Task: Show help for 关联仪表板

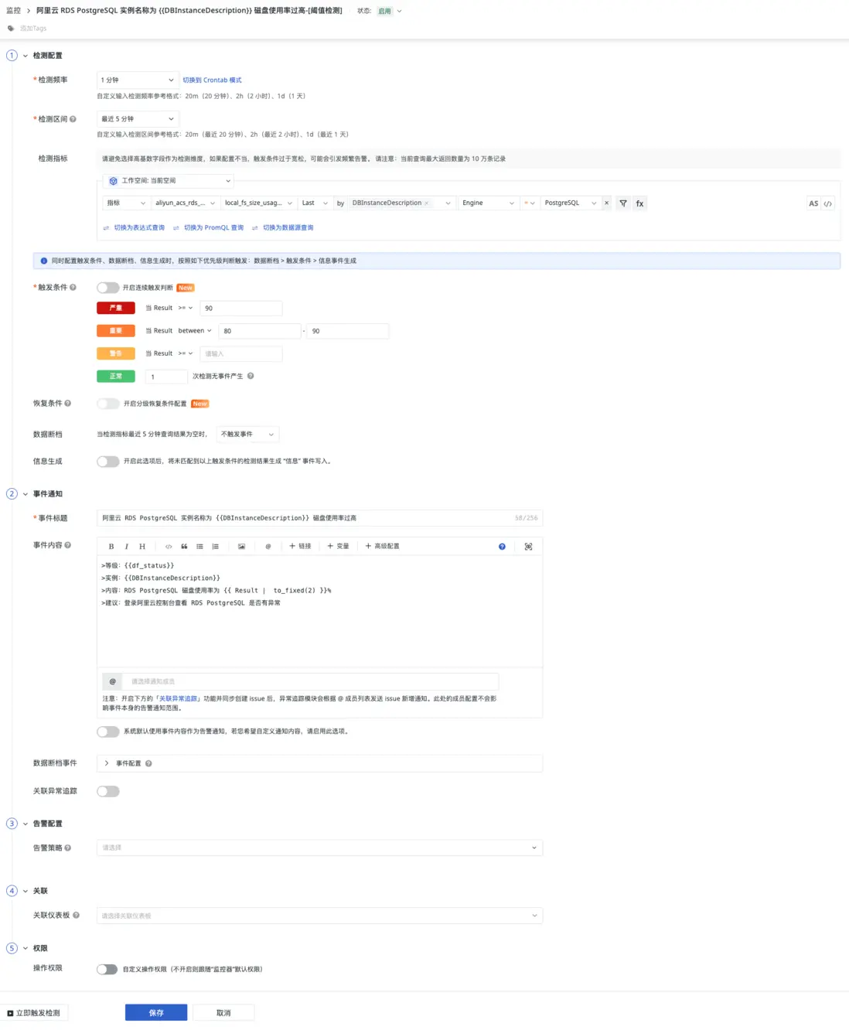Action: click(x=76, y=916)
